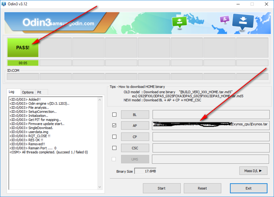Image resolution: width=274 pixels, height=197 pixels.
Task: Select the 'Remain Port .... 0' log line
Action: 33,148
